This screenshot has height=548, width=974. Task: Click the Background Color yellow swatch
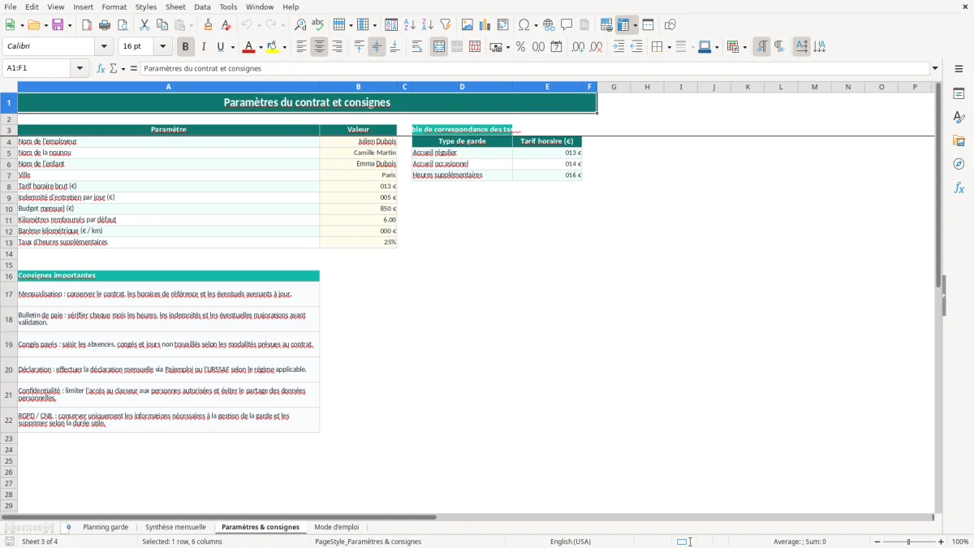tap(272, 47)
